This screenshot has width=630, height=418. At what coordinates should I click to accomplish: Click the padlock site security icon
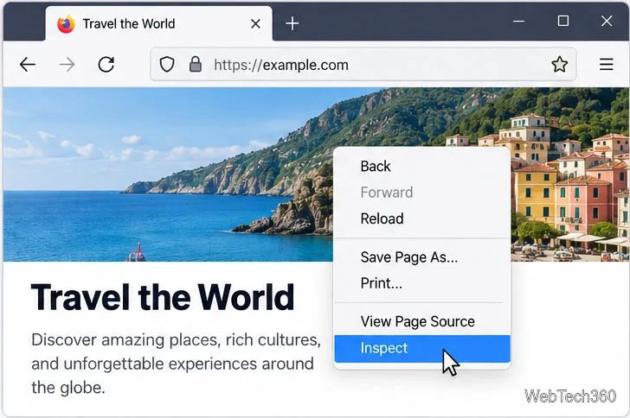(196, 64)
